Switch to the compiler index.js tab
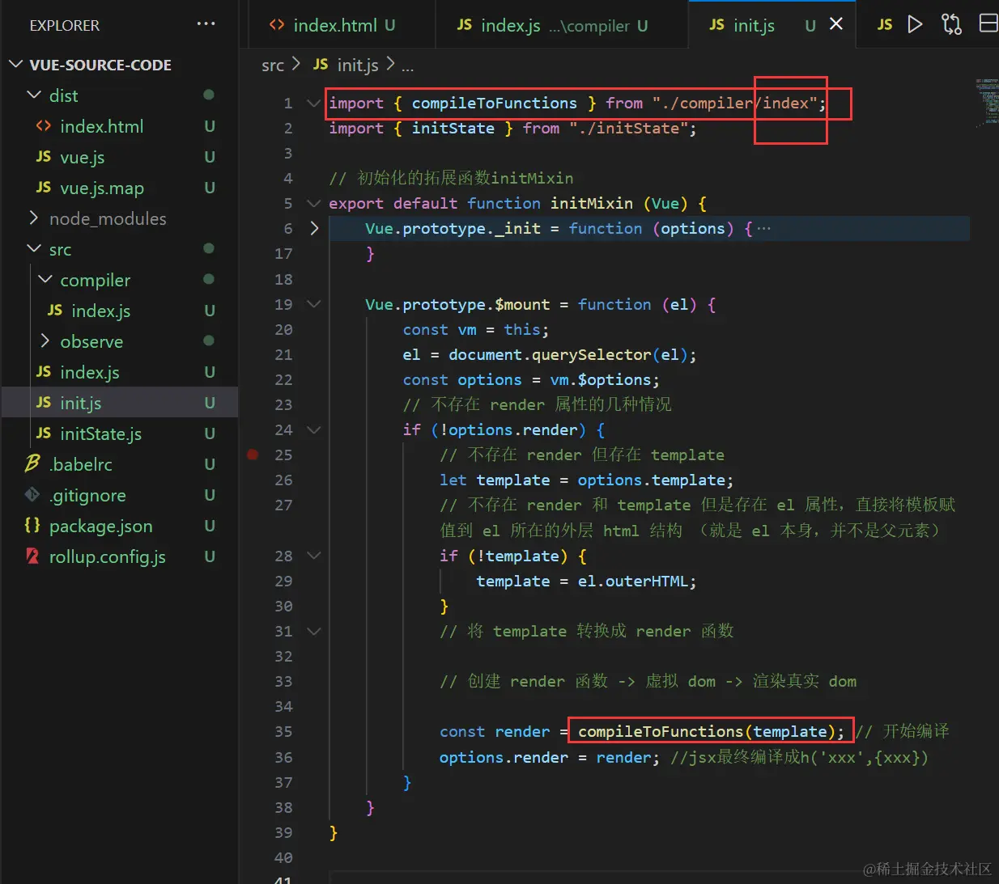Image resolution: width=999 pixels, height=884 pixels. tap(561, 25)
